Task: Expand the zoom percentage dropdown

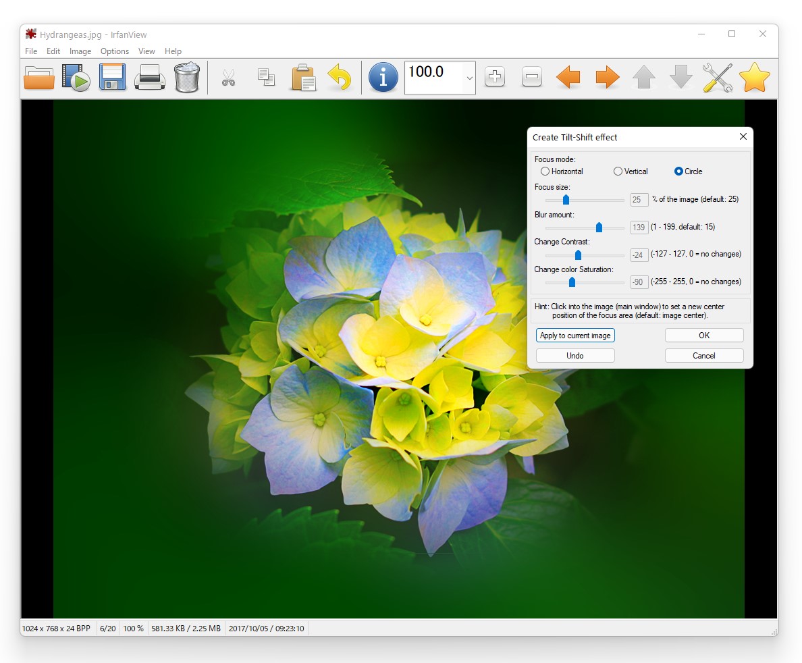Action: tap(469, 78)
